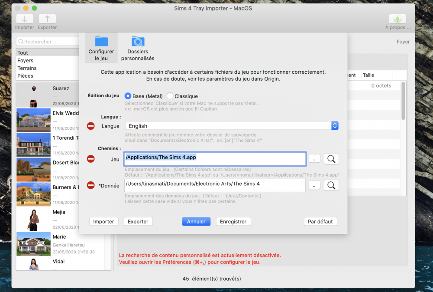Select the 1 Torendi lot thumbnail
Viewport: 433px width, 292px height.
pyautogui.click(x=33, y=144)
